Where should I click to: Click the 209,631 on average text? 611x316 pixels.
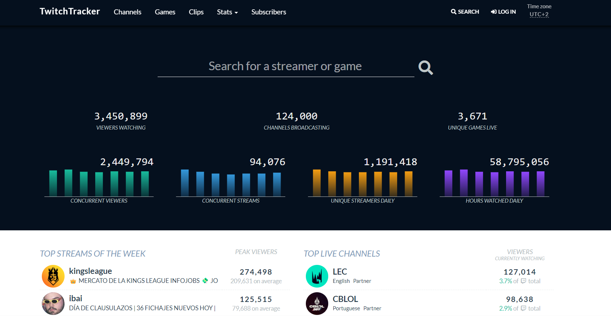coord(256,281)
